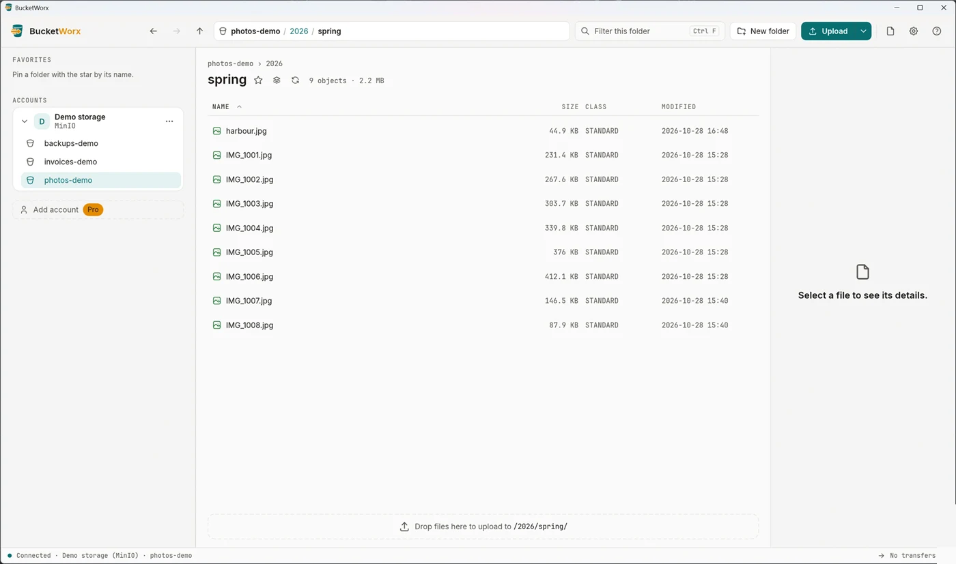
Task: Click the drop files upload zone
Action: point(483,526)
